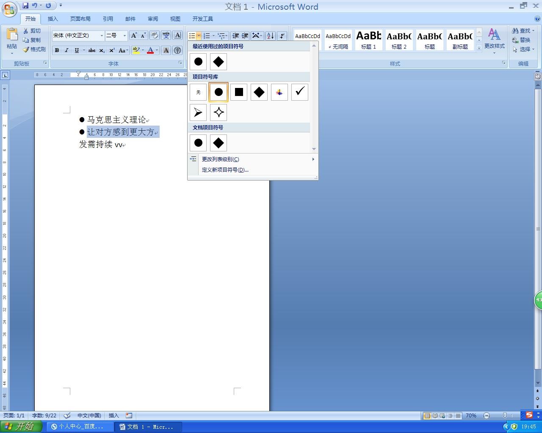Open the highlight color dropdown arrow
The width and height of the screenshot is (542, 433).
point(143,50)
